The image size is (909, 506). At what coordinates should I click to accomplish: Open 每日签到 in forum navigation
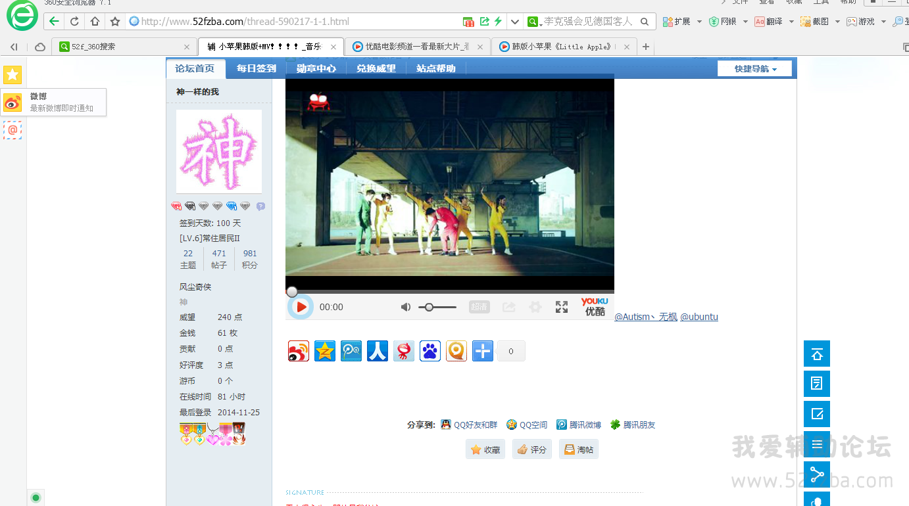(x=257, y=68)
